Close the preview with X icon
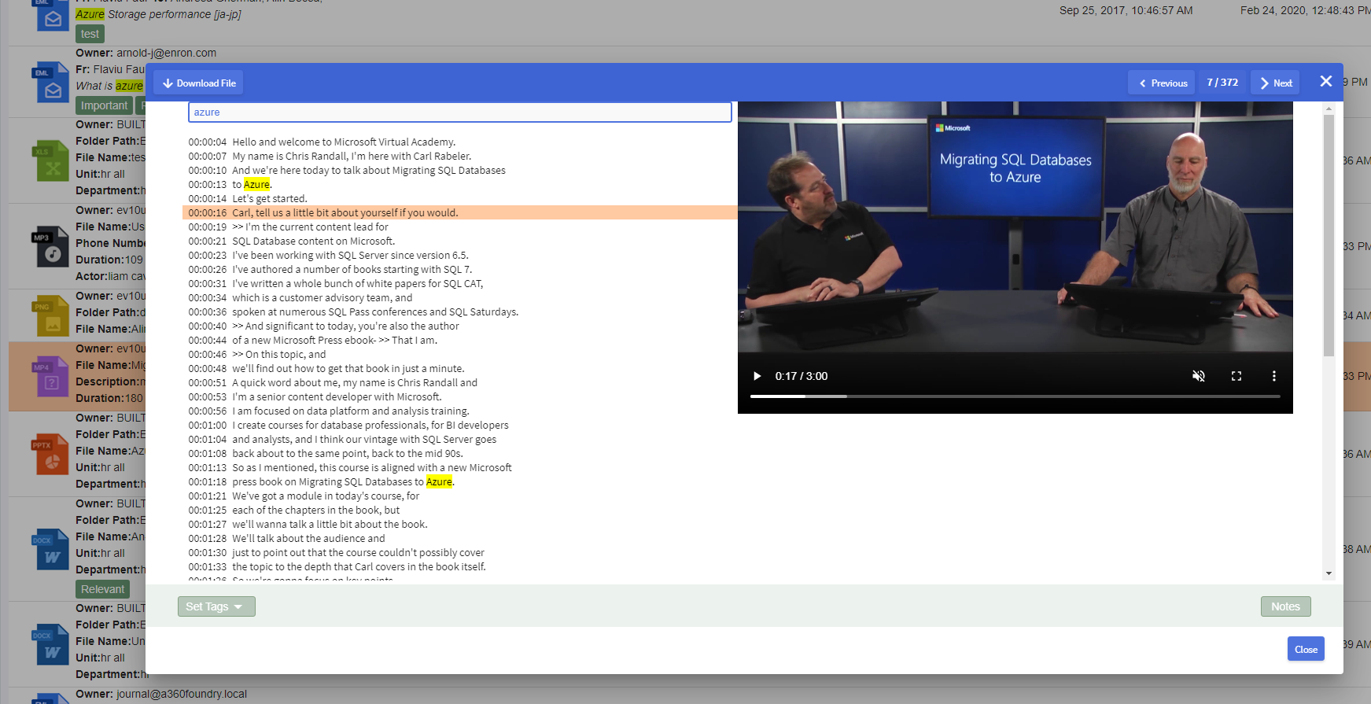 [1325, 82]
